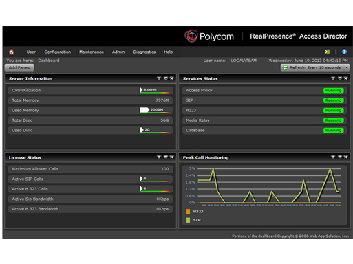Open the Help menu
This screenshot has height=264, width=353.
pos(169,52)
